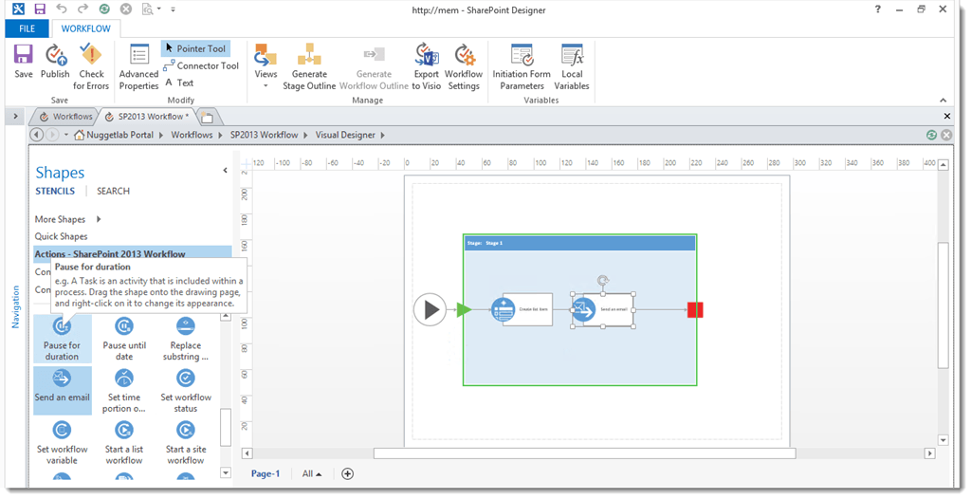Click the green Refresh icon in title bar
The width and height of the screenshot is (971, 499).
pos(104,9)
